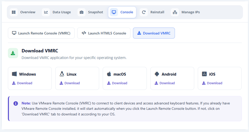Click the green download icon beside heading
The image size is (249, 132).
(x=13, y=53)
